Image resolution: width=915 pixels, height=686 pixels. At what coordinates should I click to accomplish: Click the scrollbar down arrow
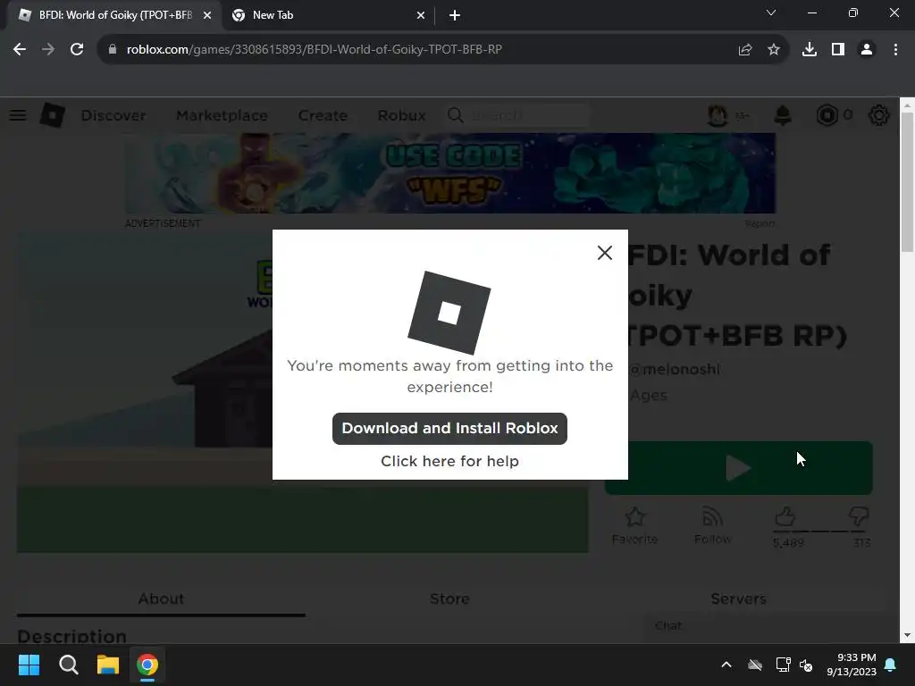pyautogui.click(x=907, y=635)
